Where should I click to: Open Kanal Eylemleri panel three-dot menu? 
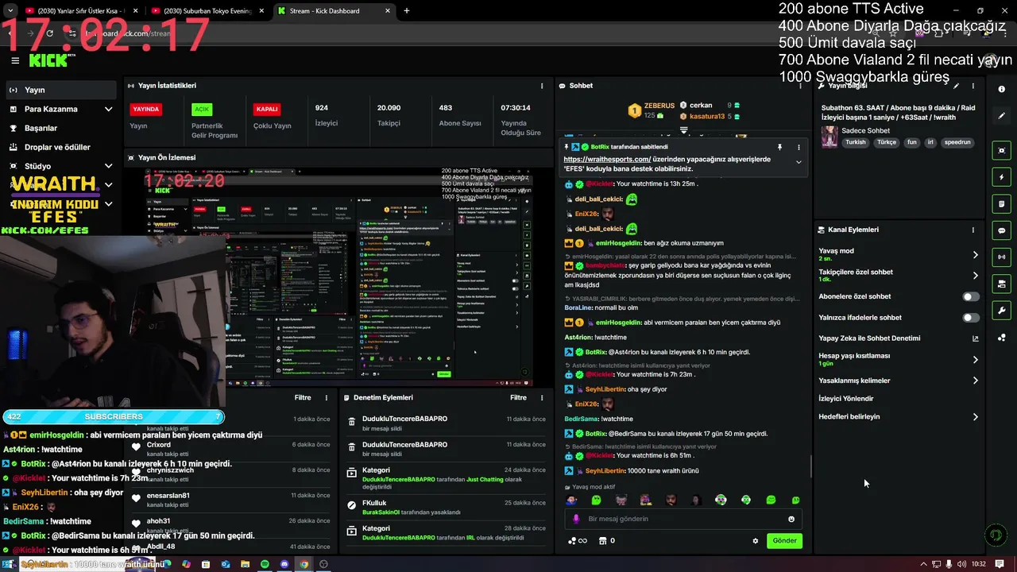973,230
